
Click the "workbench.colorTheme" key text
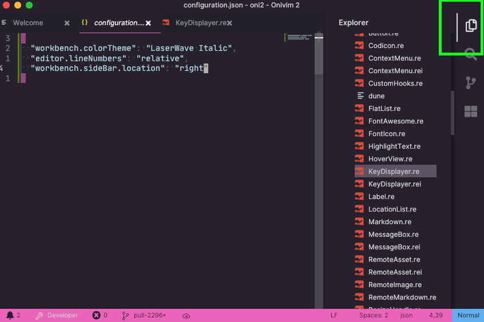[x=84, y=49]
